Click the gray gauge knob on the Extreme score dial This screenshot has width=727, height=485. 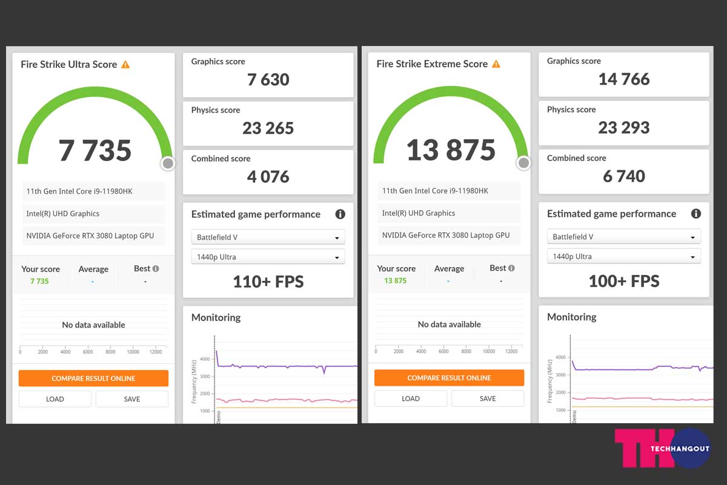(523, 163)
